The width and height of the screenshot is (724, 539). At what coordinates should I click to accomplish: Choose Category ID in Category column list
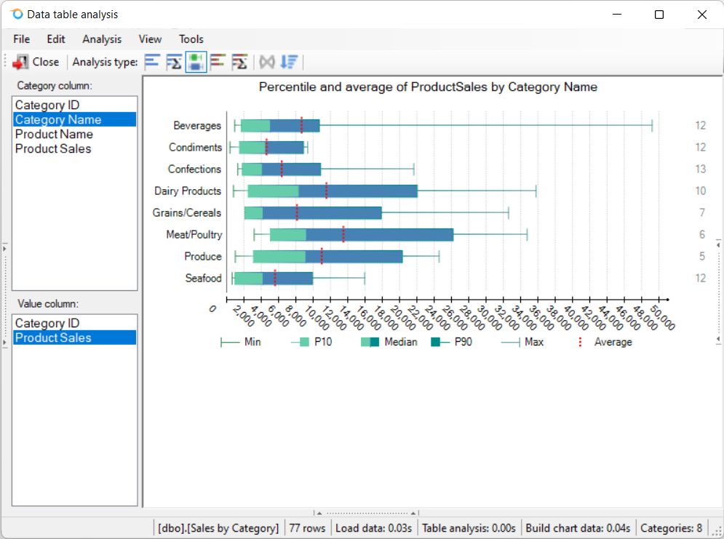click(x=47, y=105)
